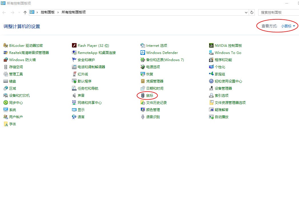Click the refresh button next to address bar
299x203 pixels.
coord(252,13)
